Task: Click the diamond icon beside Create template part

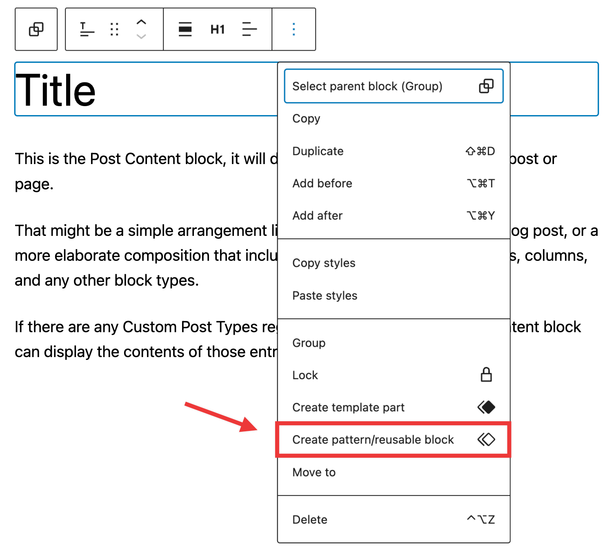Action: pos(486,406)
